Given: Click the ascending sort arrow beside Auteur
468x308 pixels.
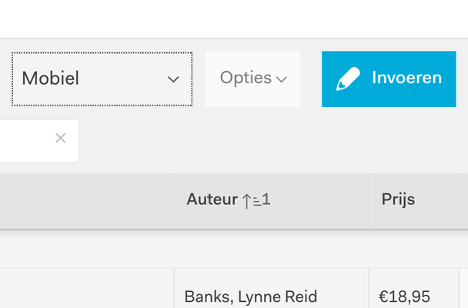Looking at the screenshot, I should [x=246, y=200].
